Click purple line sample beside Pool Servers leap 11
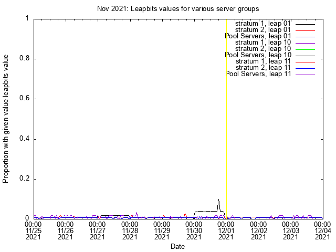Image resolution: width=336 pixels, height=252 pixels. pos(305,75)
